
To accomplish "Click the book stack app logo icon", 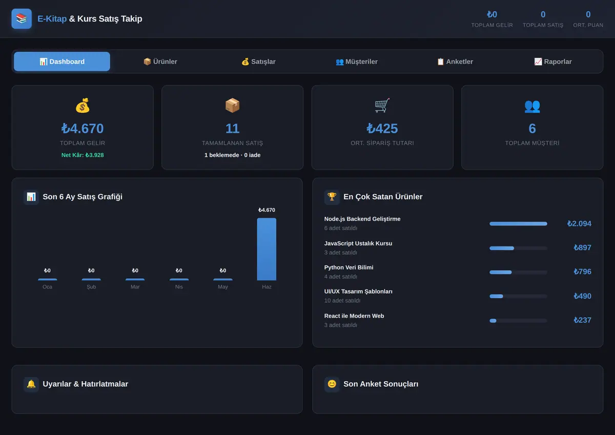I will [x=22, y=19].
